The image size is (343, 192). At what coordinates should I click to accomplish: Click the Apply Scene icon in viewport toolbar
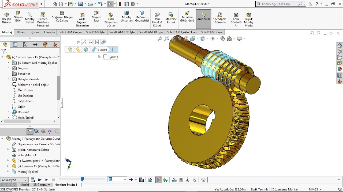[x=229, y=39]
